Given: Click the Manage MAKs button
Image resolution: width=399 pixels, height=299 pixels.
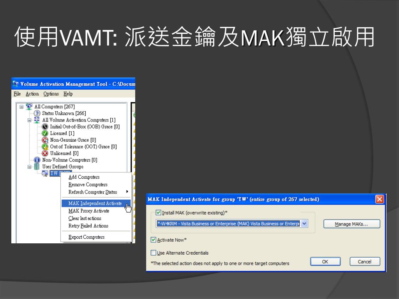Looking at the screenshot, I should [352, 224].
